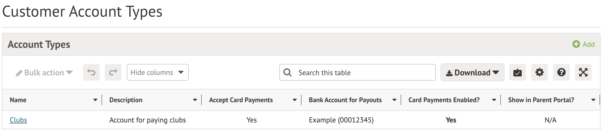Open the Description column arrow menu
Image resolution: width=605 pixels, height=130 pixels.
(x=195, y=100)
